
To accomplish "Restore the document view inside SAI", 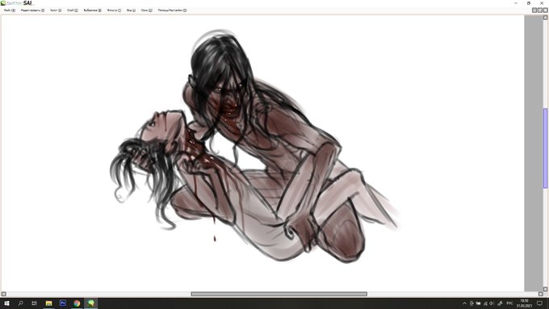I will [x=540, y=10].
